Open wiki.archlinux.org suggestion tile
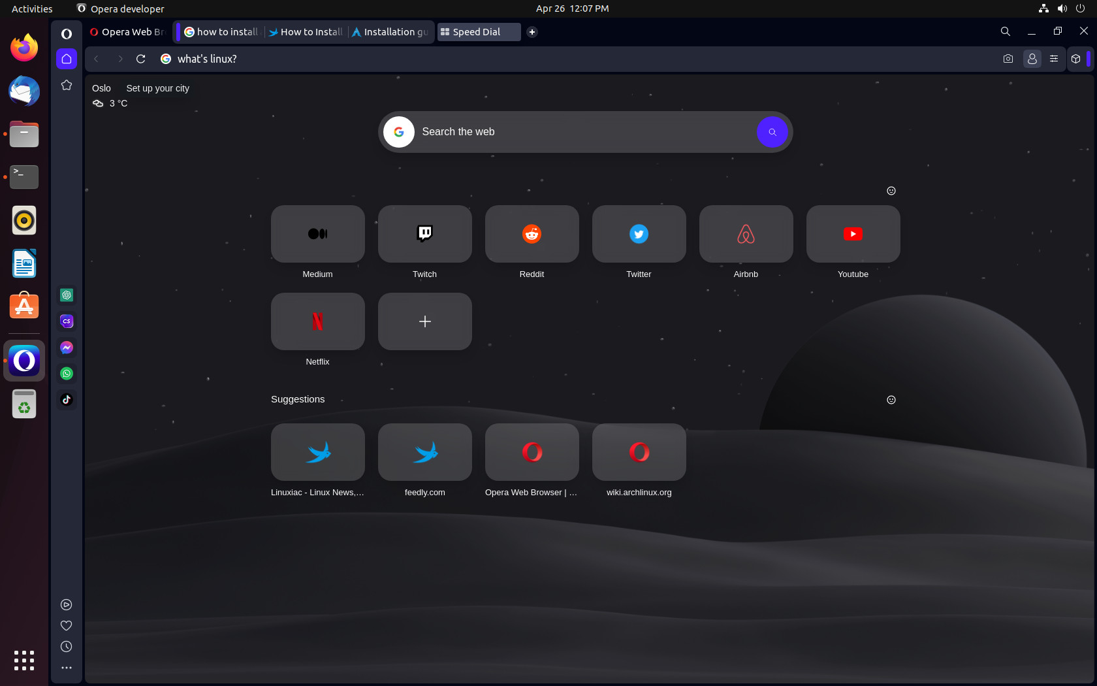Image resolution: width=1097 pixels, height=686 pixels. tap(639, 452)
